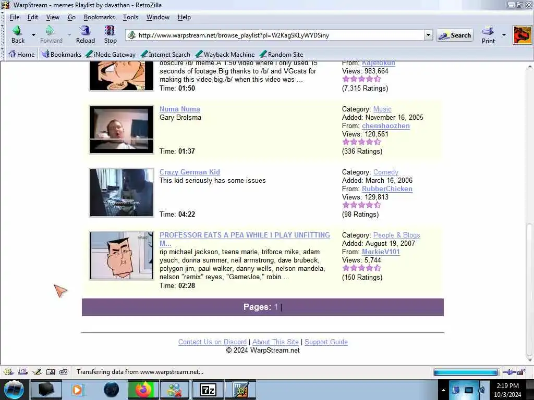This screenshot has height=400, width=534.
Task: Click the Composer icon in the status bar
Action: [x=37, y=372]
